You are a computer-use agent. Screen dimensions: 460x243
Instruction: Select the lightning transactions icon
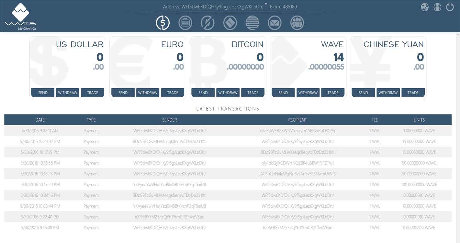(208, 23)
